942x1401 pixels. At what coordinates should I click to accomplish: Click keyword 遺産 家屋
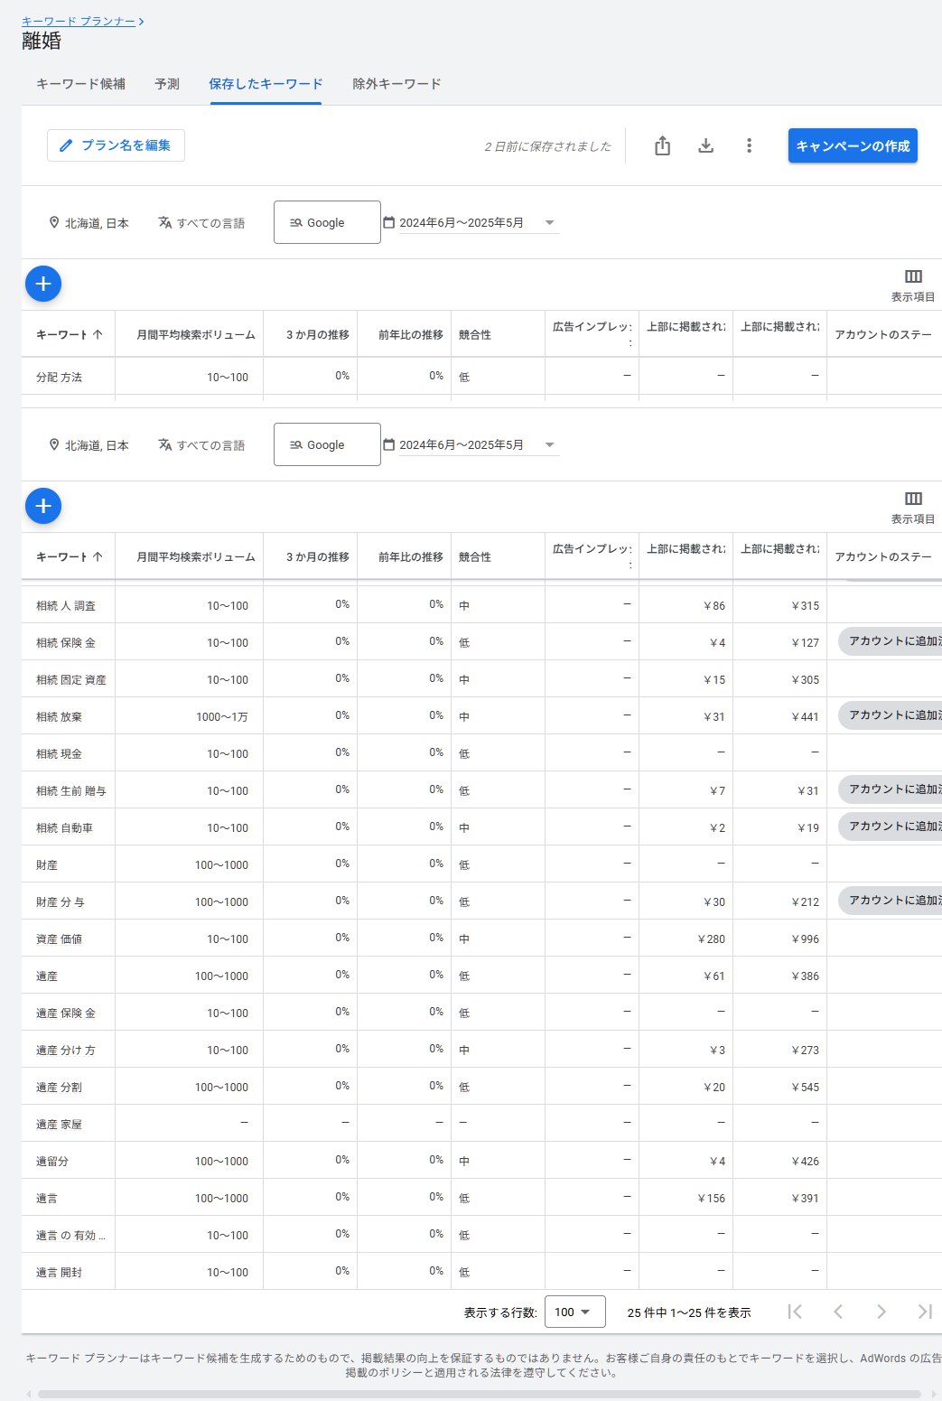coord(59,1124)
